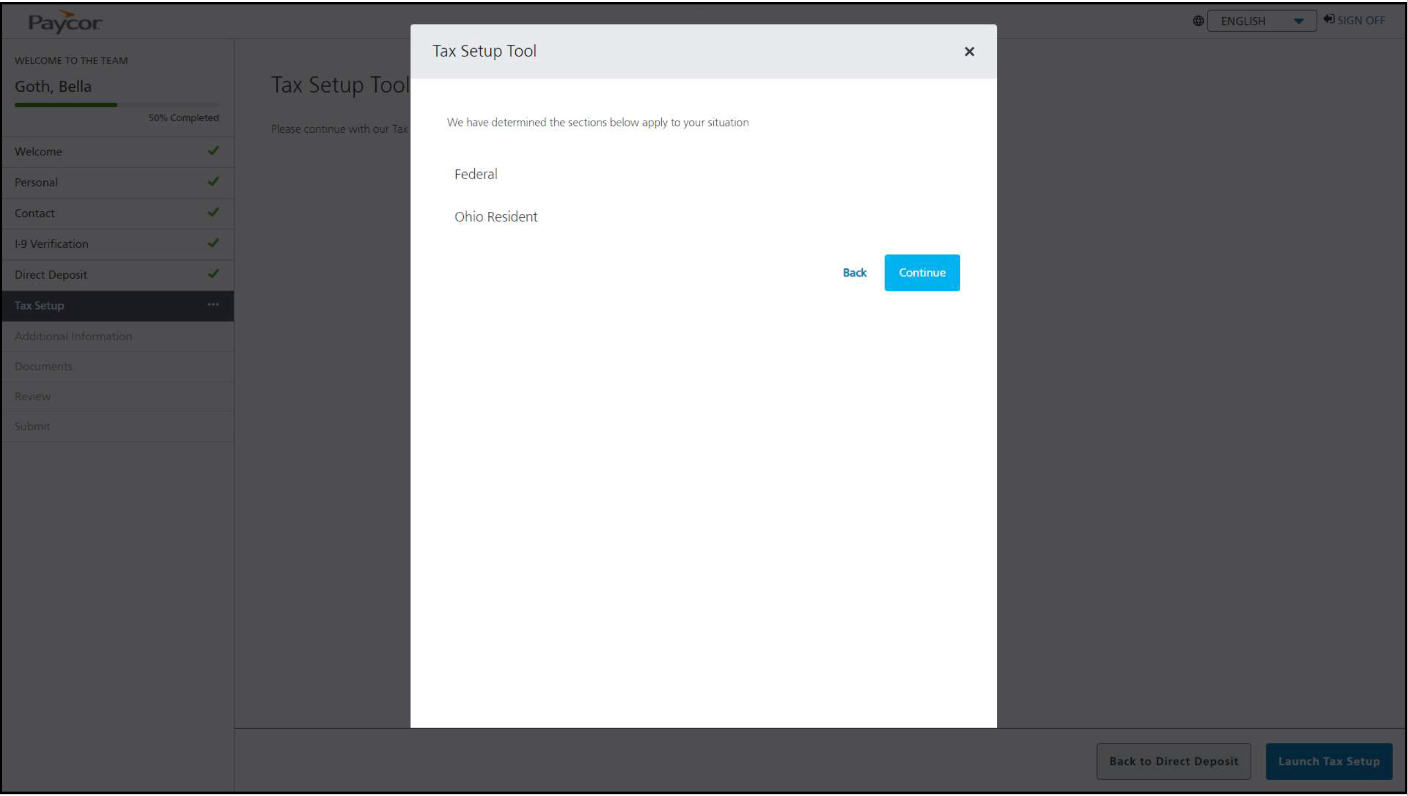
Task: Click the Launch Tax Setup button
Action: coord(1328,761)
